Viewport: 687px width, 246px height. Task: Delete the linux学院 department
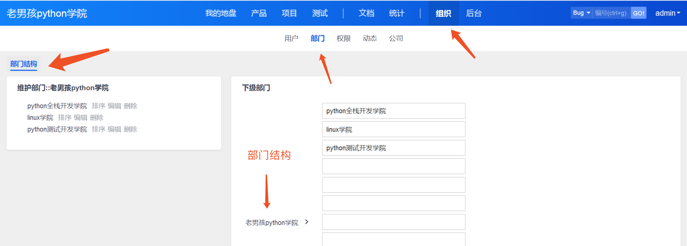pyautogui.click(x=96, y=118)
